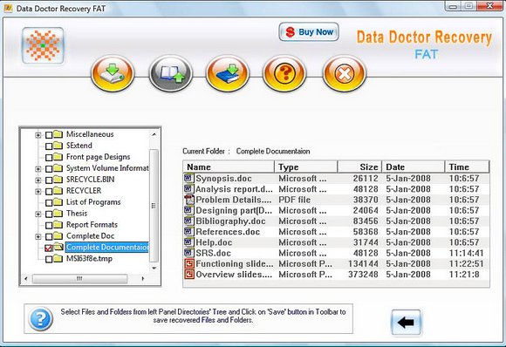Click the Miscellaneous folder icon
This screenshot has height=347, width=506.
[x=58, y=134]
